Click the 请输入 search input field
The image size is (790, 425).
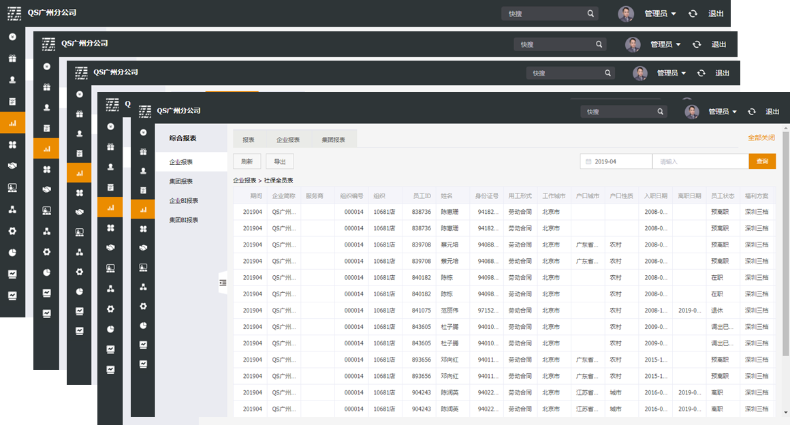click(700, 161)
